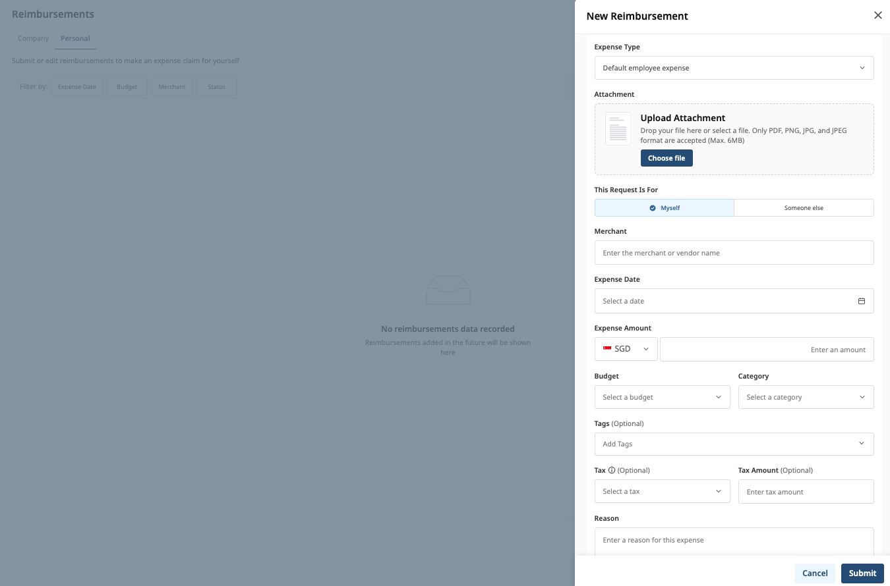Select Myself for this request
890x586 pixels.
point(664,207)
